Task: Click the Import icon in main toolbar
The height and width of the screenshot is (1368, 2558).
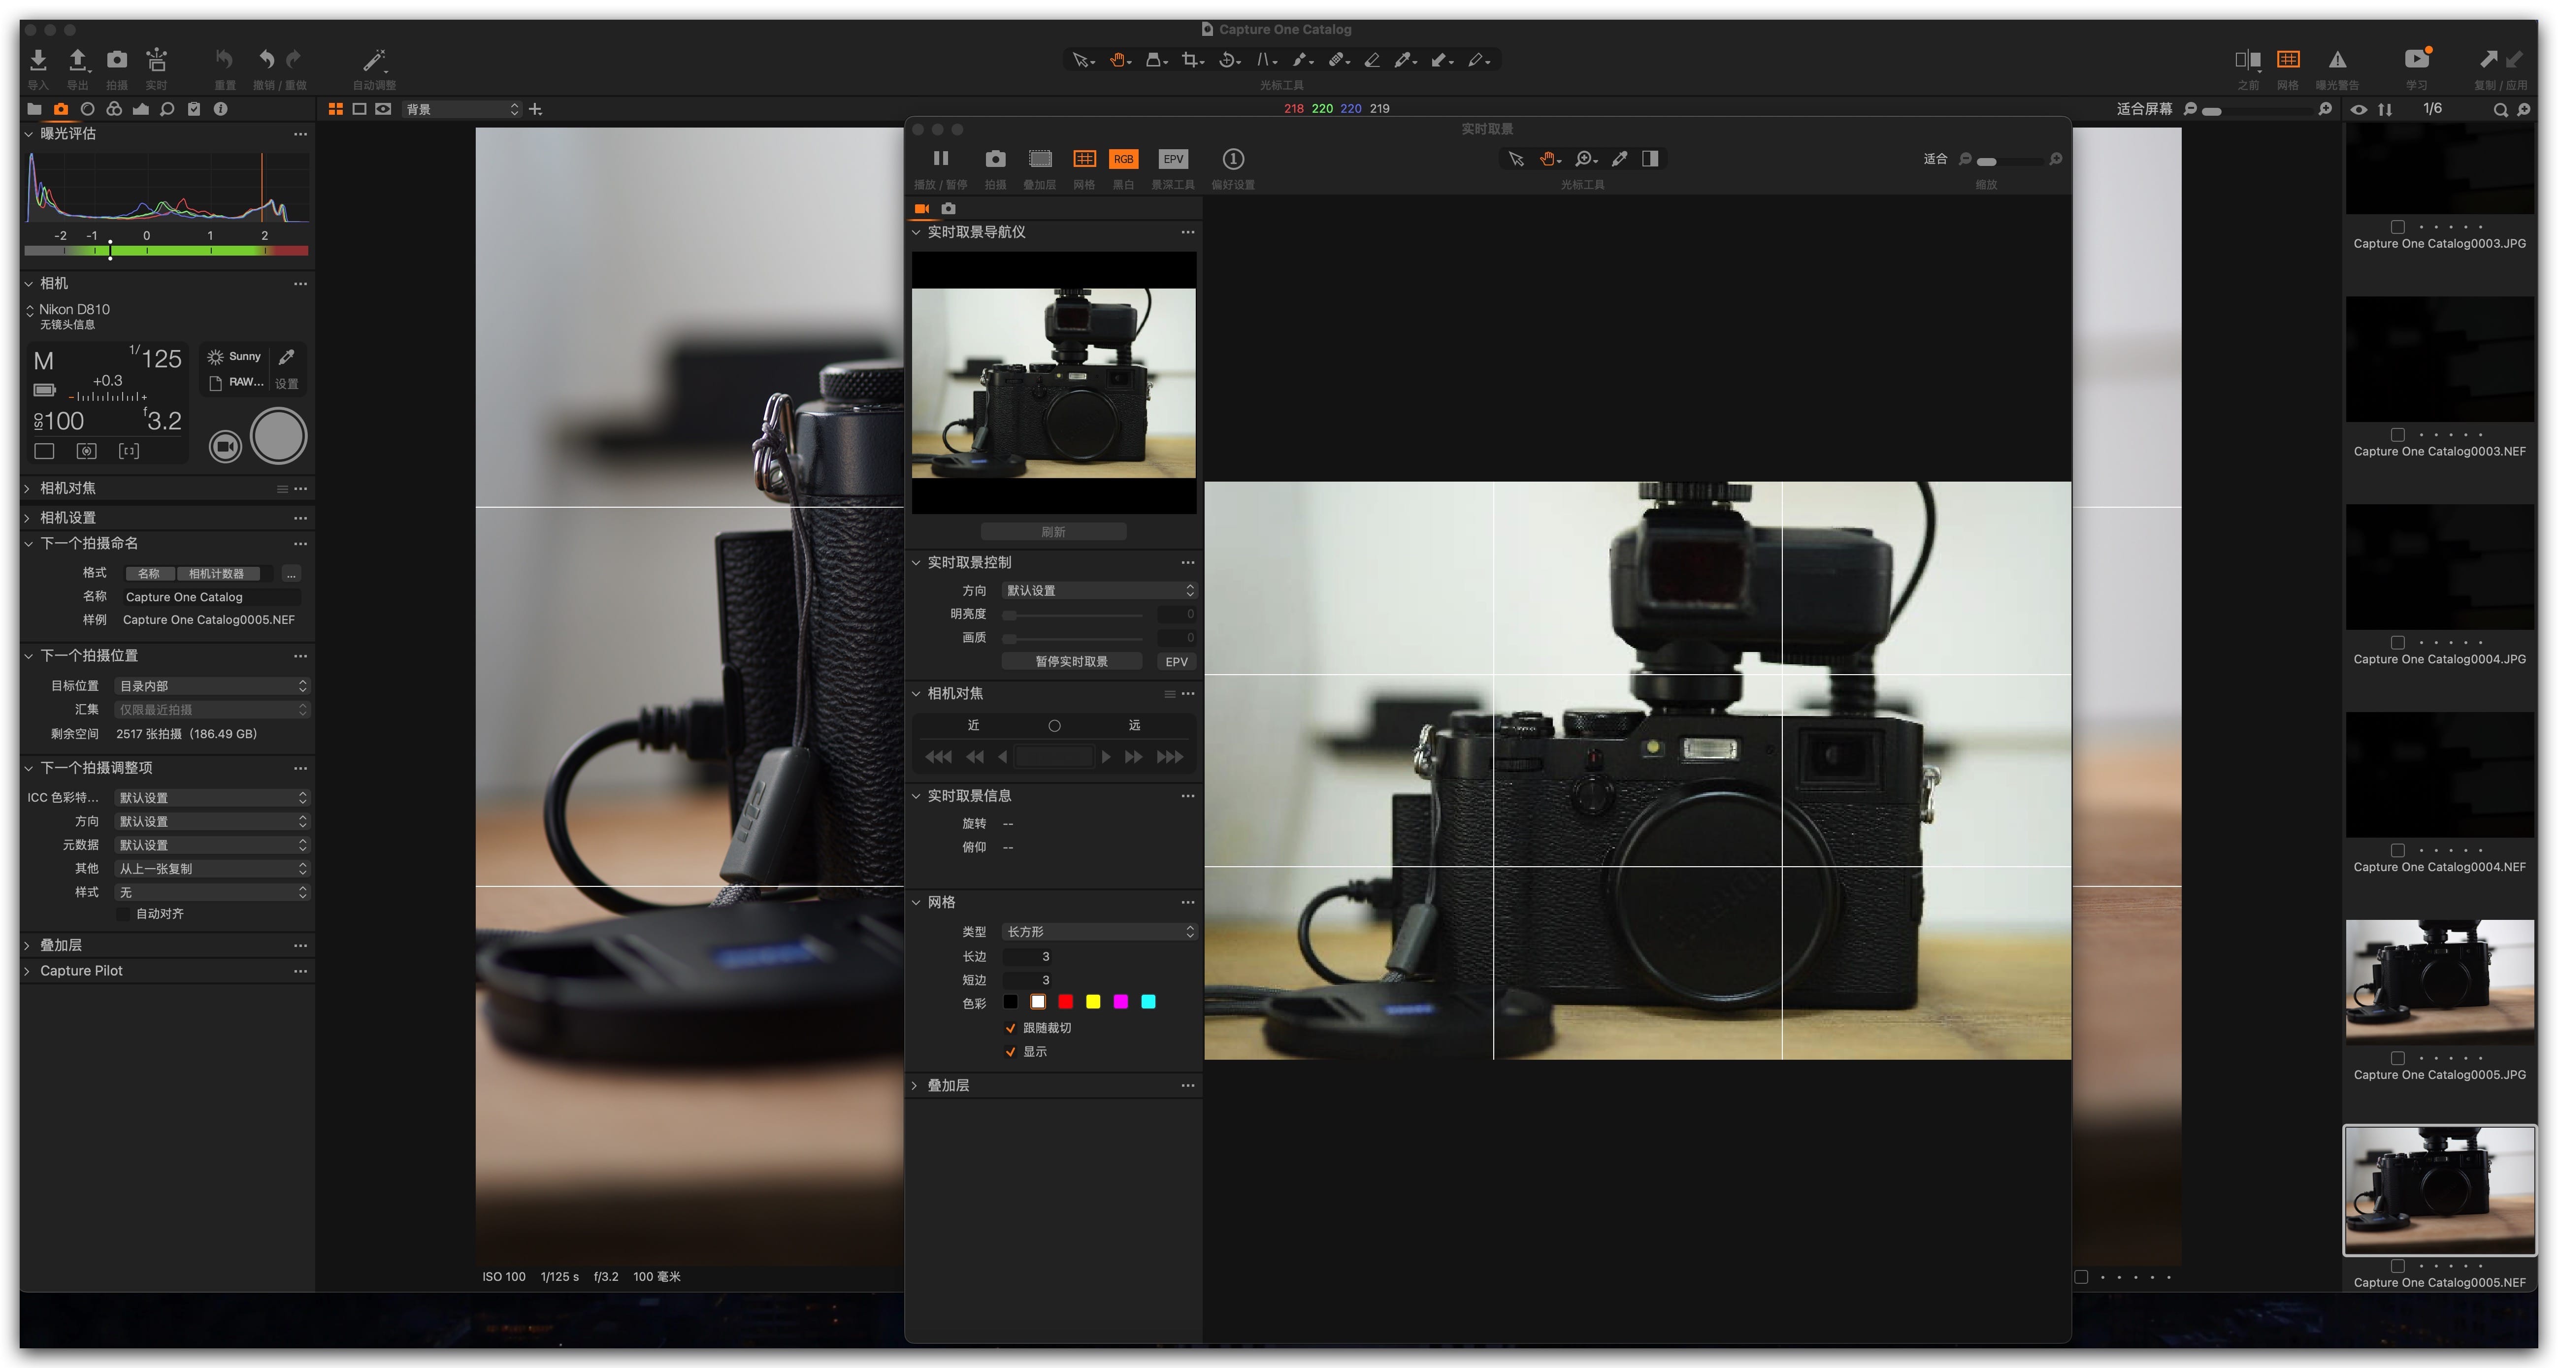Action: coord(38,60)
